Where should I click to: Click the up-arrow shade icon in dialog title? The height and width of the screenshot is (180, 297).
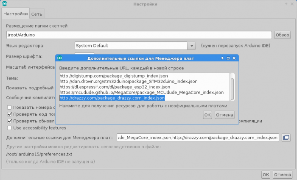pos(222,58)
